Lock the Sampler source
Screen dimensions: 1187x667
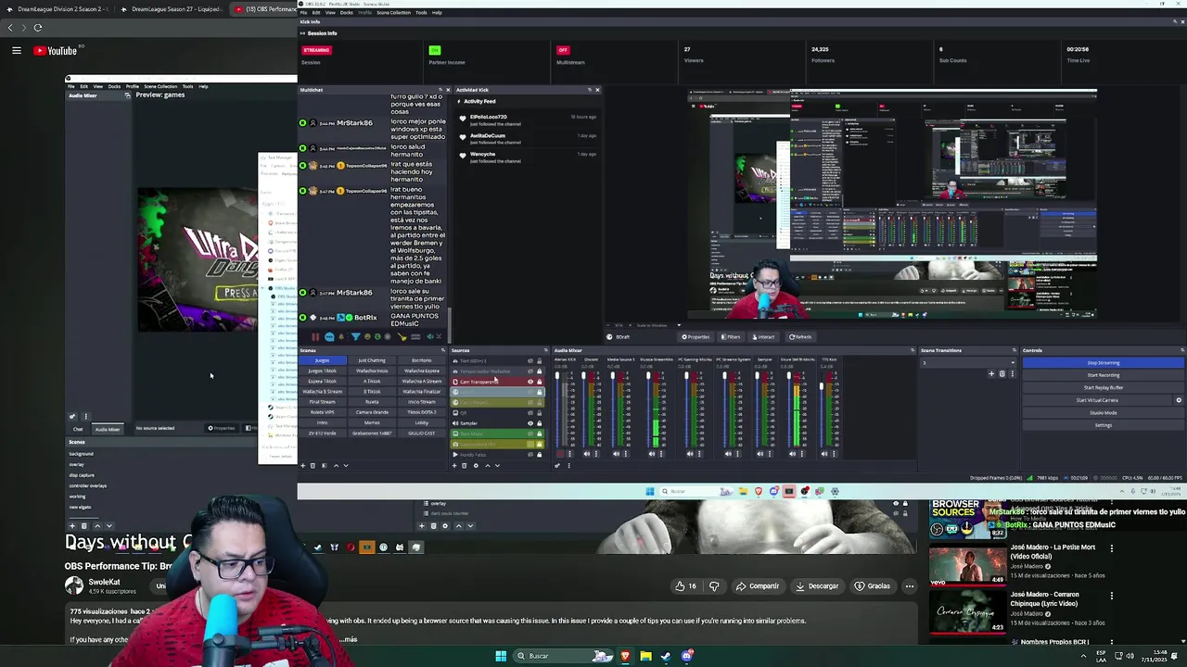tap(539, 423)
